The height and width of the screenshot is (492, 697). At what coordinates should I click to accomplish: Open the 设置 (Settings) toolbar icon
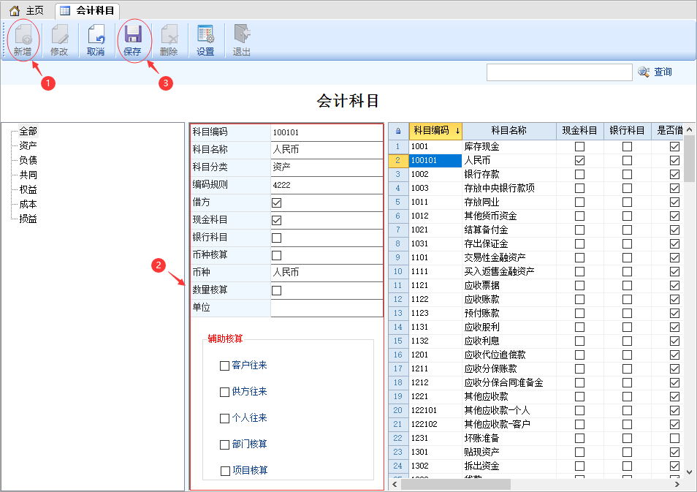click(x=205, y=40)
